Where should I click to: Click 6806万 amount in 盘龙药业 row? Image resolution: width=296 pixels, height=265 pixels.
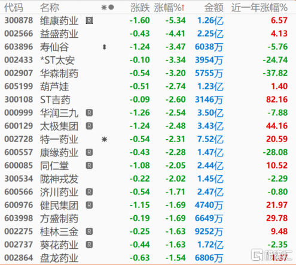209,258
